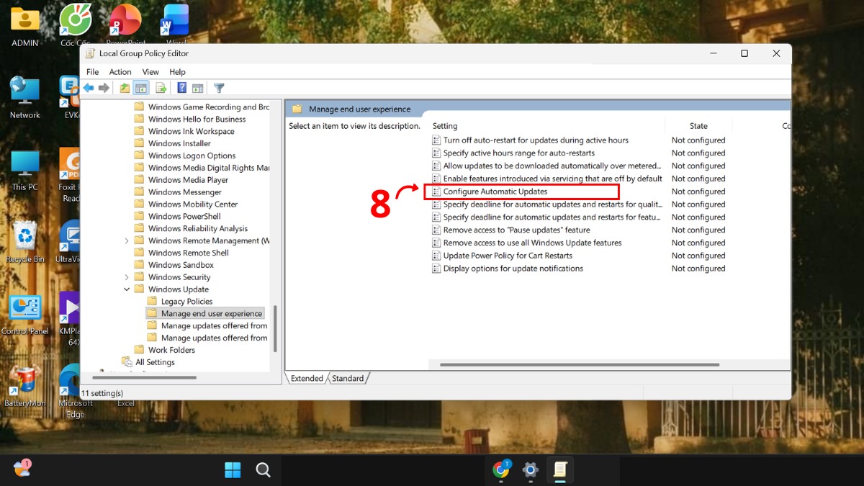The image size is (864, 486).
Task: Click the Back navigation arrow in the toolbar
Action: coord(88,88)
